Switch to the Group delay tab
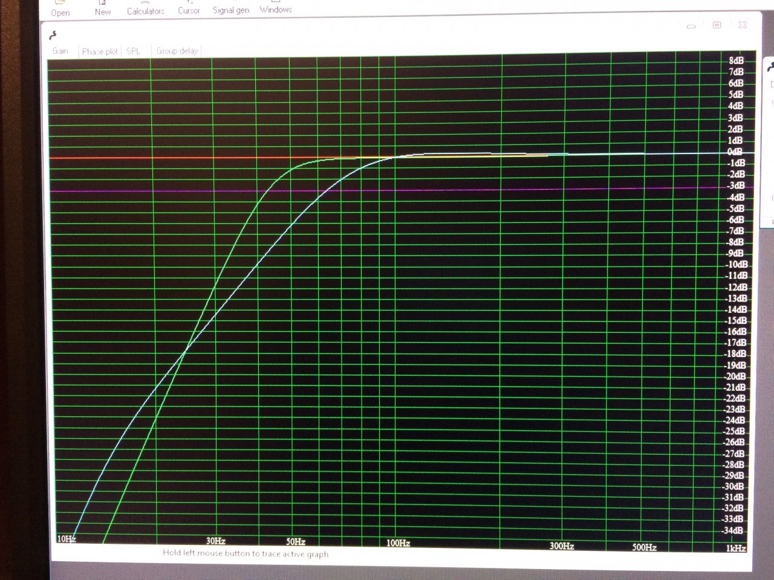 [177, 51]
